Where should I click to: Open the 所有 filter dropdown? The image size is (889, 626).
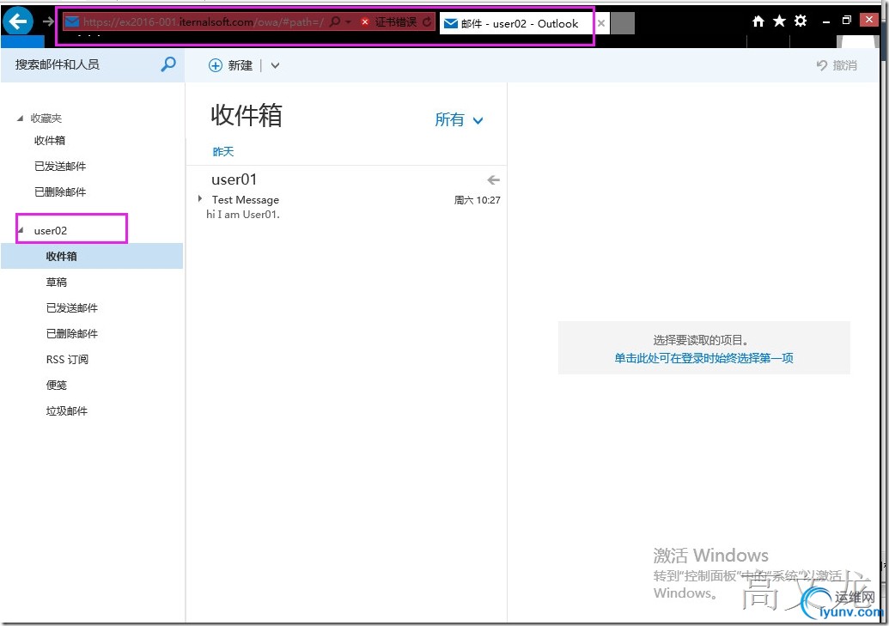(x=459, y=119)
